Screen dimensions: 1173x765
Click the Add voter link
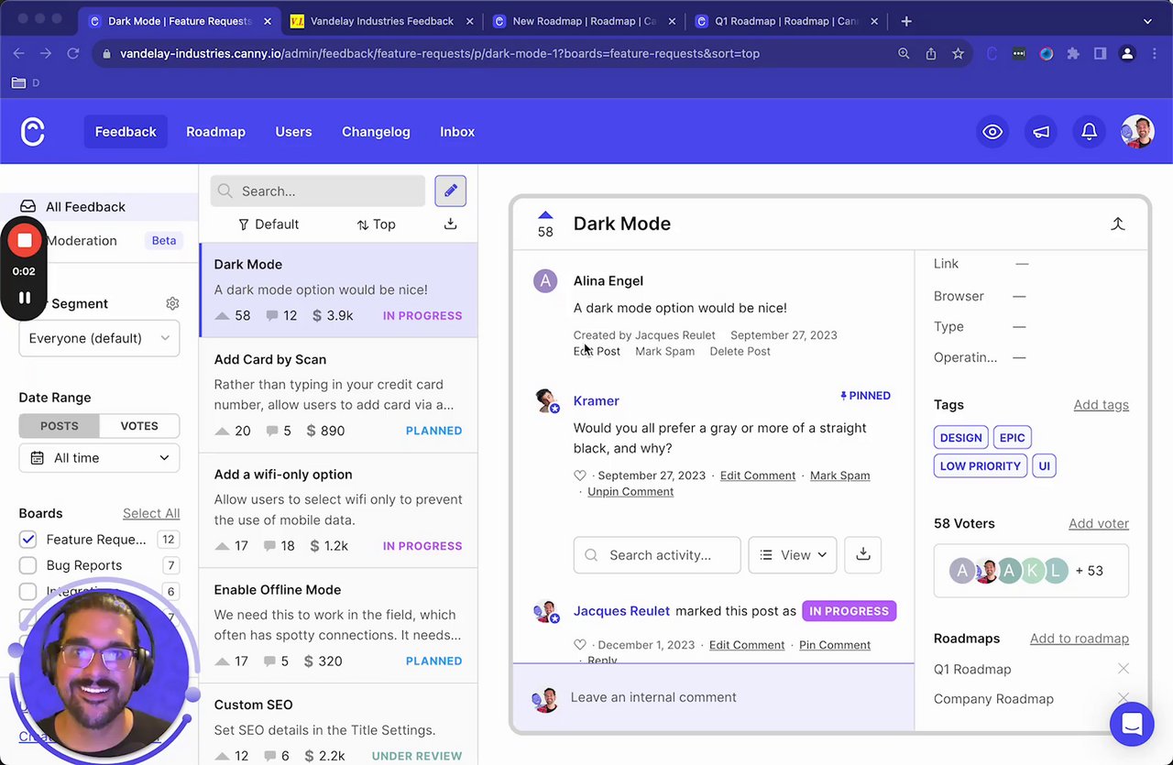point(1099,524)
